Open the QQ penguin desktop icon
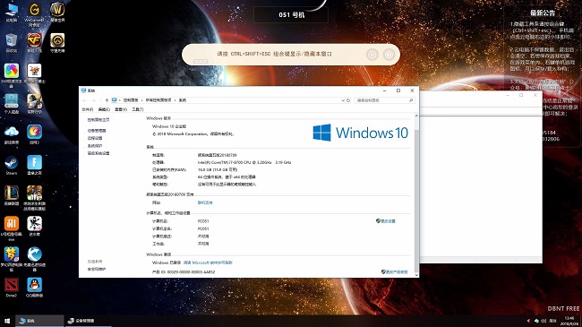Screen dimensions: 582x327 click(34, 288)
